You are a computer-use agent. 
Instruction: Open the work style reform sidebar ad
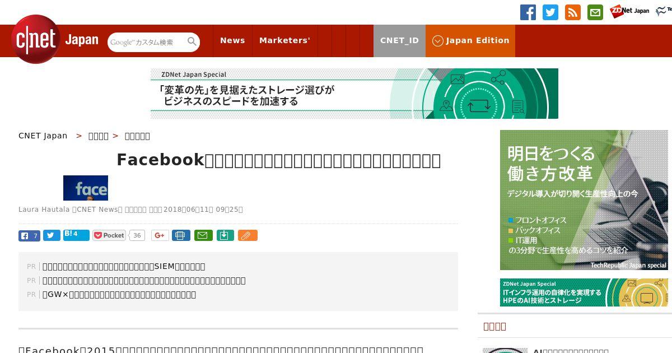point(584,200)
